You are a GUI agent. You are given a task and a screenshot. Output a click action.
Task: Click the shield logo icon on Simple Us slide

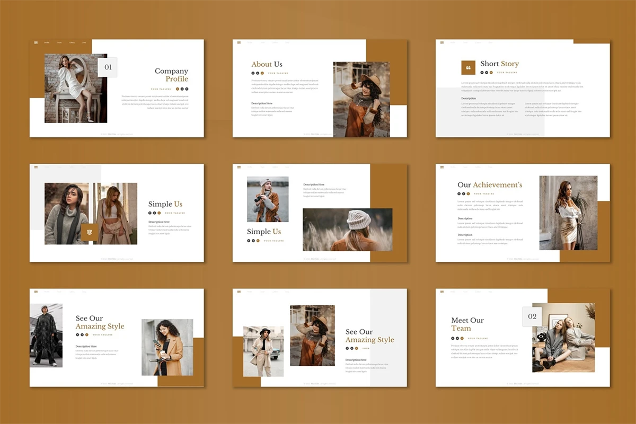(90, 232)
